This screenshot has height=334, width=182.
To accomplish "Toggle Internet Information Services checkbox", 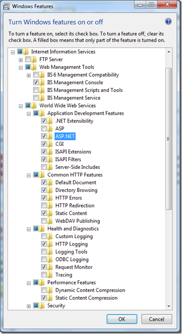I will [x=20, y=51].
